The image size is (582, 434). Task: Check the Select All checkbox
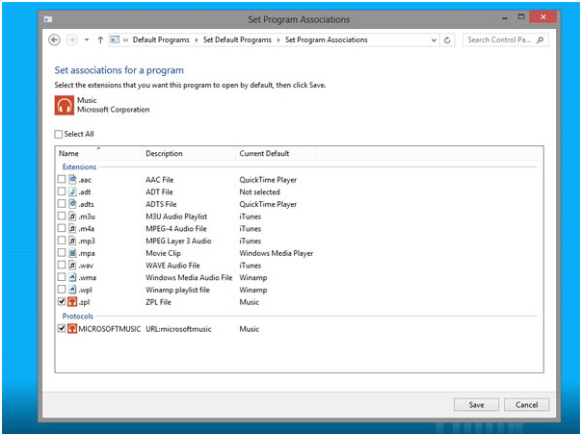click(x=59, y=134)
